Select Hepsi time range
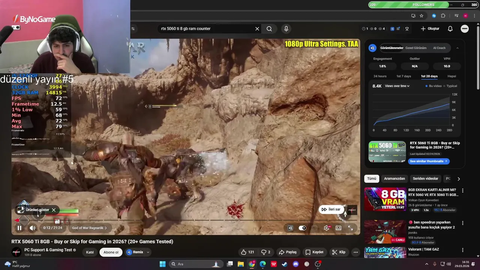 (x=452, y=76)
